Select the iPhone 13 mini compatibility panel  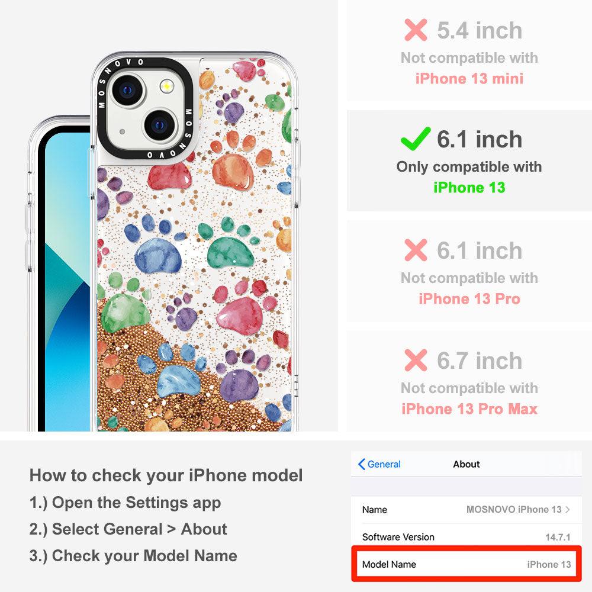click(x=469, y=50)
